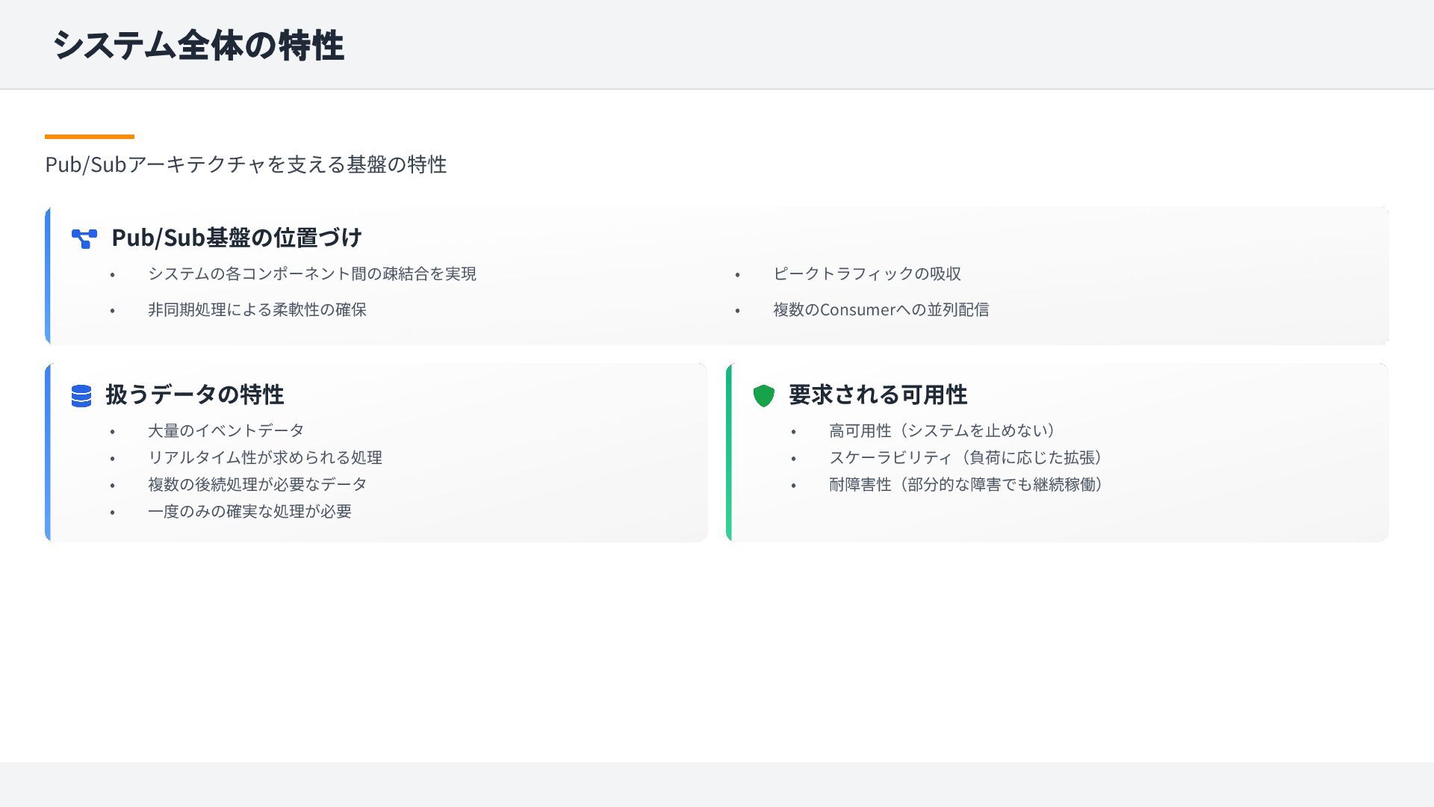This screenshot has width=1434, height=807.
Task: Select bullet システムの各コンポーネント間の疎結合を実現
Action: pyautogui.click(x=311, y=274)
